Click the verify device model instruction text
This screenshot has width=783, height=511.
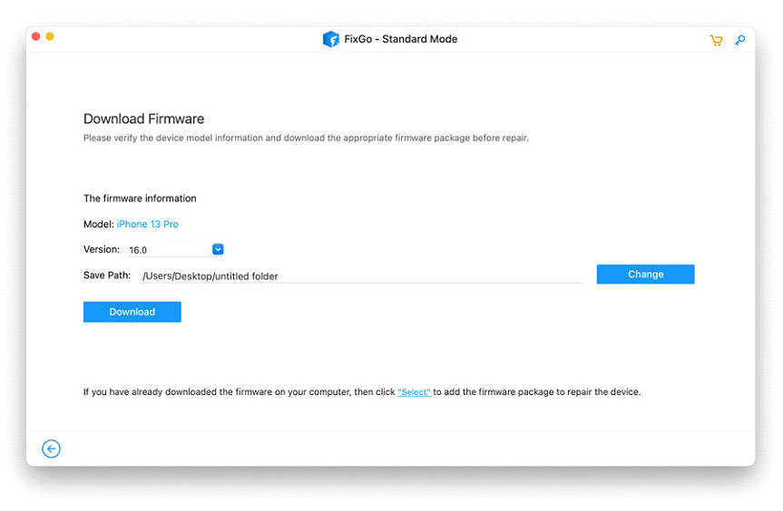point(306,138)
